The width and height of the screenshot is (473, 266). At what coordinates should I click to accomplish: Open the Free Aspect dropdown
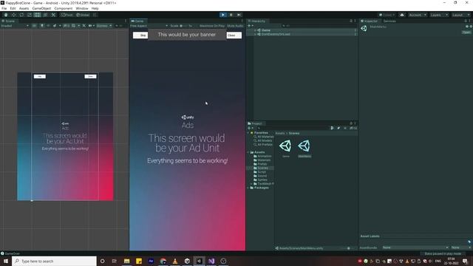pyautogui.click(x=149, y=26)
